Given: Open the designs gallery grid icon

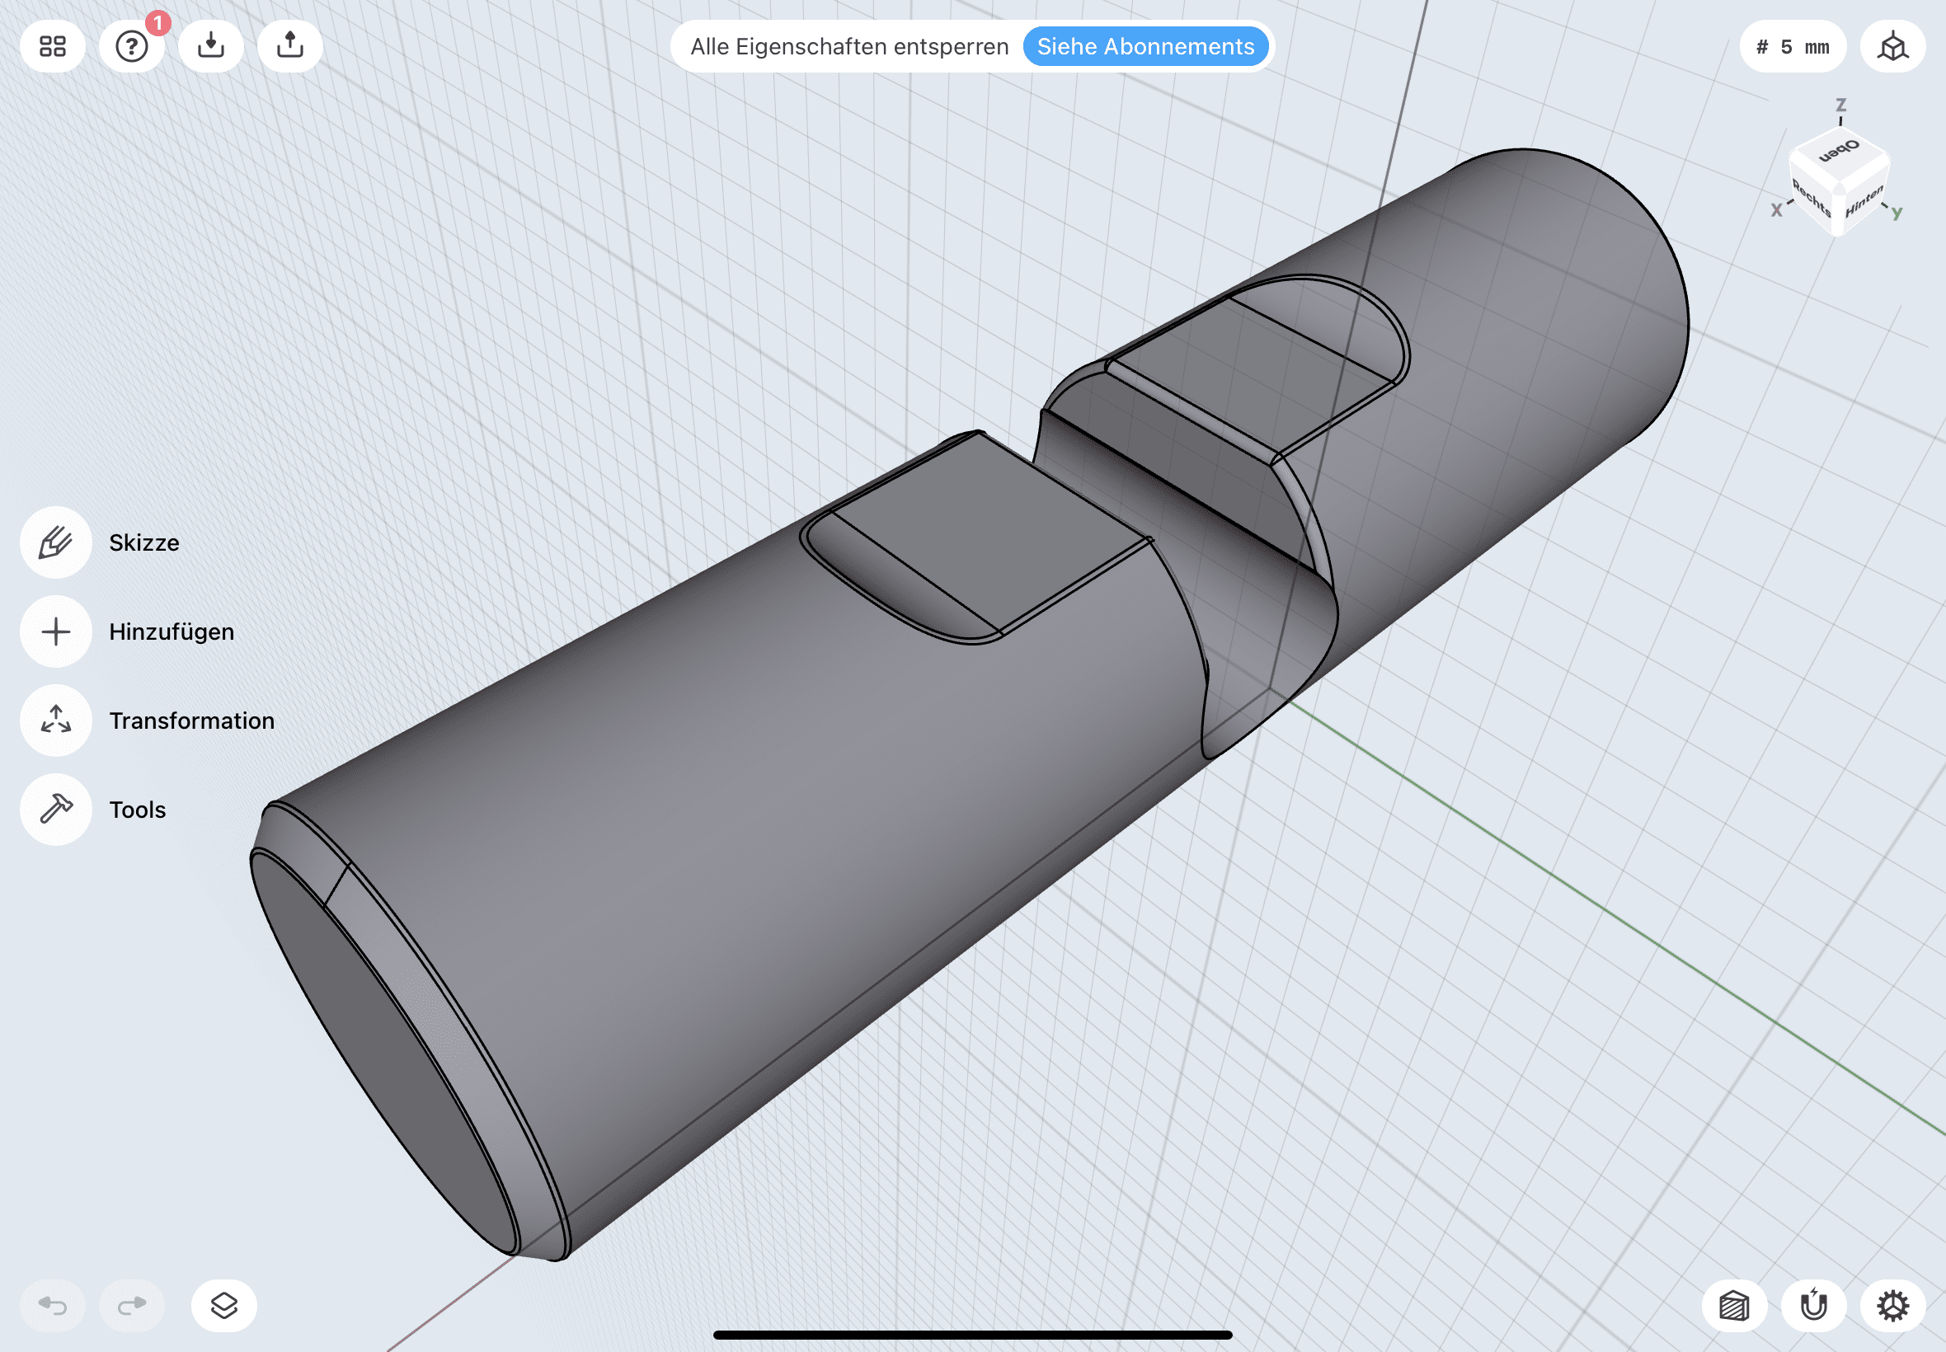Looking at the screenshot, I should pos(53,47).
